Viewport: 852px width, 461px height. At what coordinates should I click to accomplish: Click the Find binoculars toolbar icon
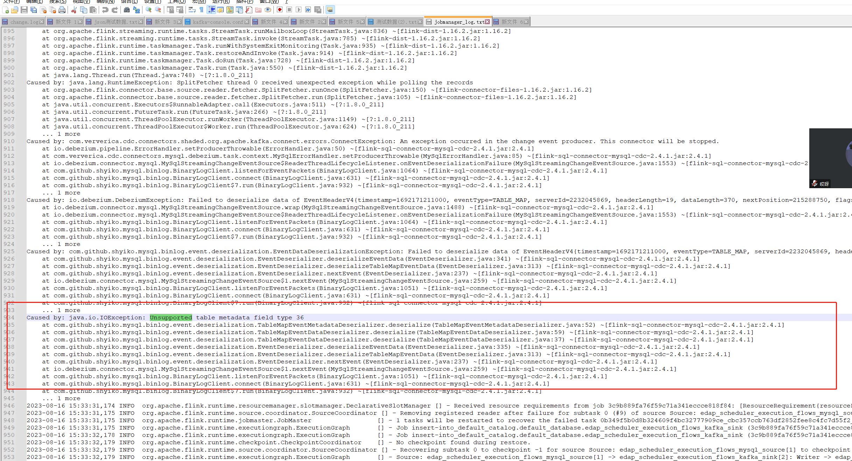(x=127, y=10)
